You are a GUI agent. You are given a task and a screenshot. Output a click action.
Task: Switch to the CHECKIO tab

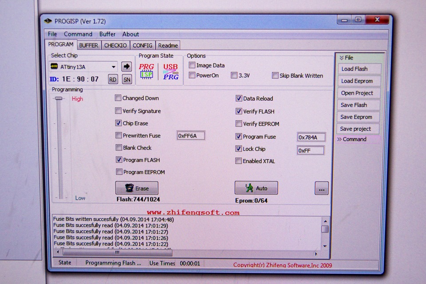[115, 45]
